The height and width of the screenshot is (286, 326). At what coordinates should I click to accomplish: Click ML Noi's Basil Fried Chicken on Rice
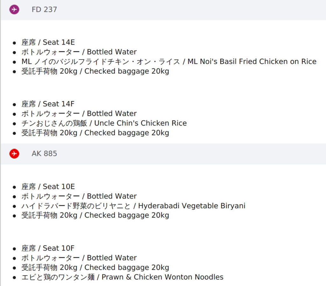tap(169, 61)
